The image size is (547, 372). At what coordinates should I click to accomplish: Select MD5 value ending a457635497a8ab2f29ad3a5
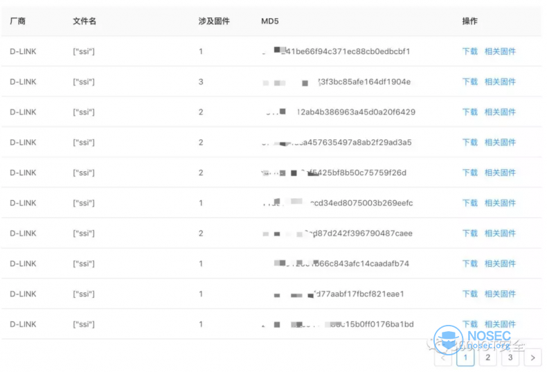click(337, 143)
